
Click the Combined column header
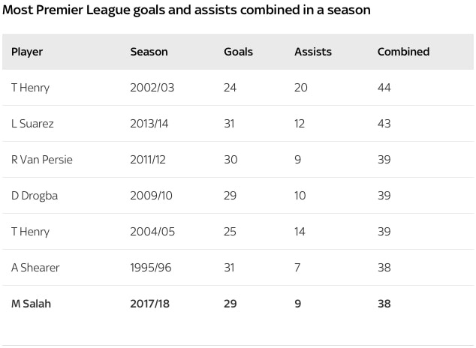403,52
